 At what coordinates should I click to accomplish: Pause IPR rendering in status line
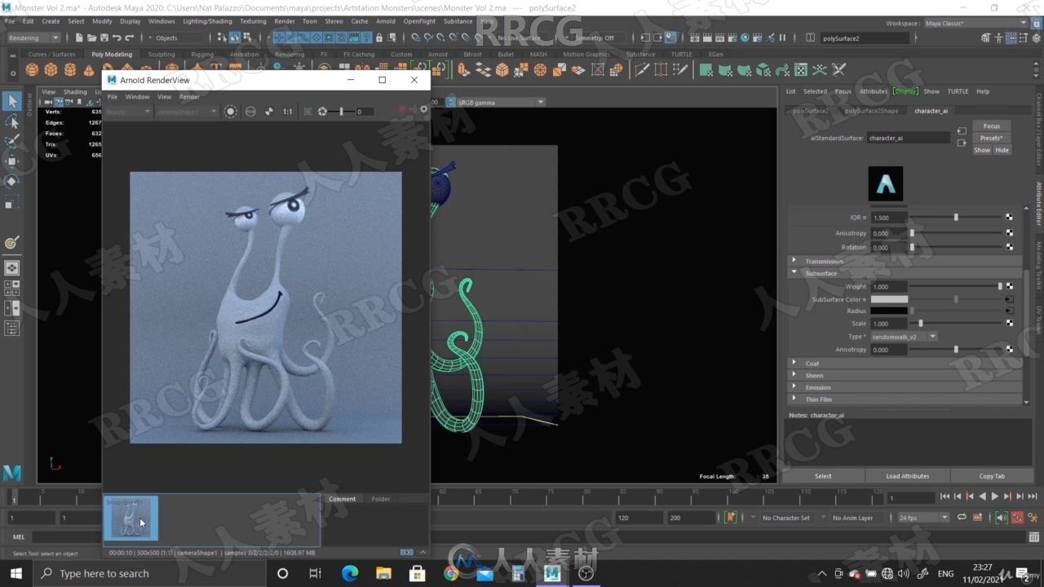tap(782, 38)
